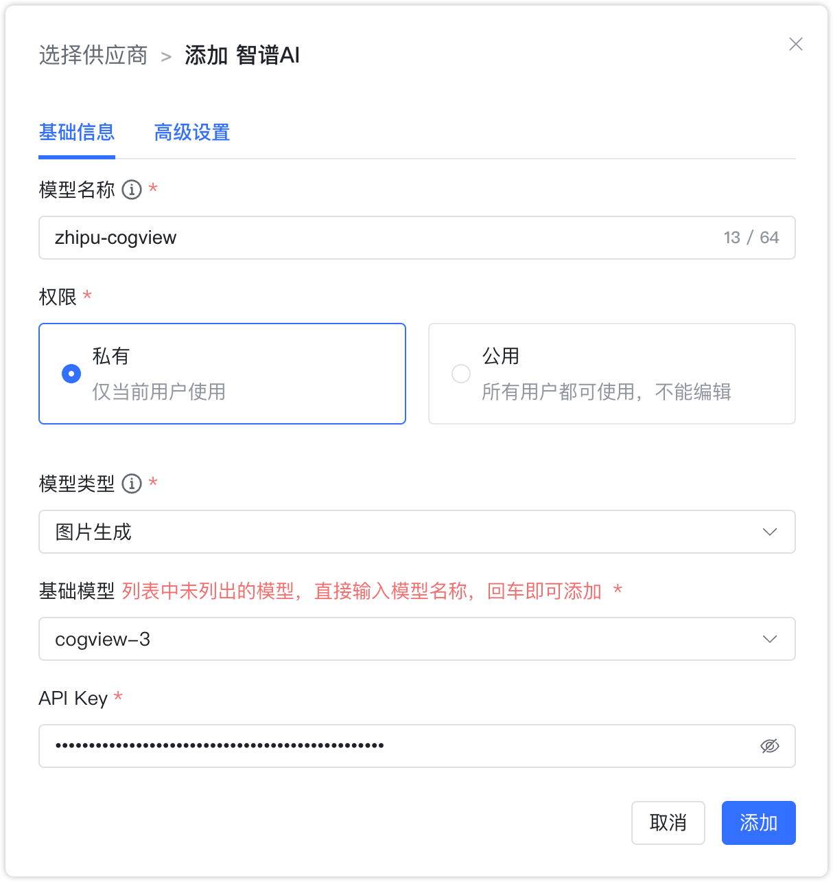
Task: Click the info icon beside 模型名称
Action: click(x=131, y=190)
